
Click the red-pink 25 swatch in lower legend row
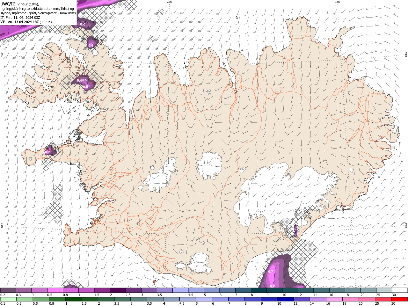pyautogui.click(x=383, y=299)
